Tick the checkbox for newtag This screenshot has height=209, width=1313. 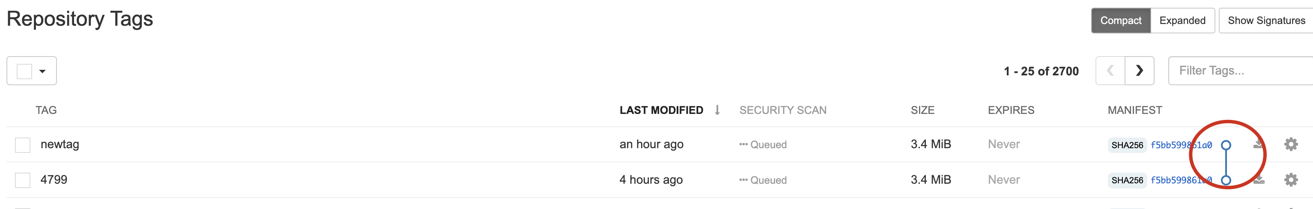(x=22, y=145)
